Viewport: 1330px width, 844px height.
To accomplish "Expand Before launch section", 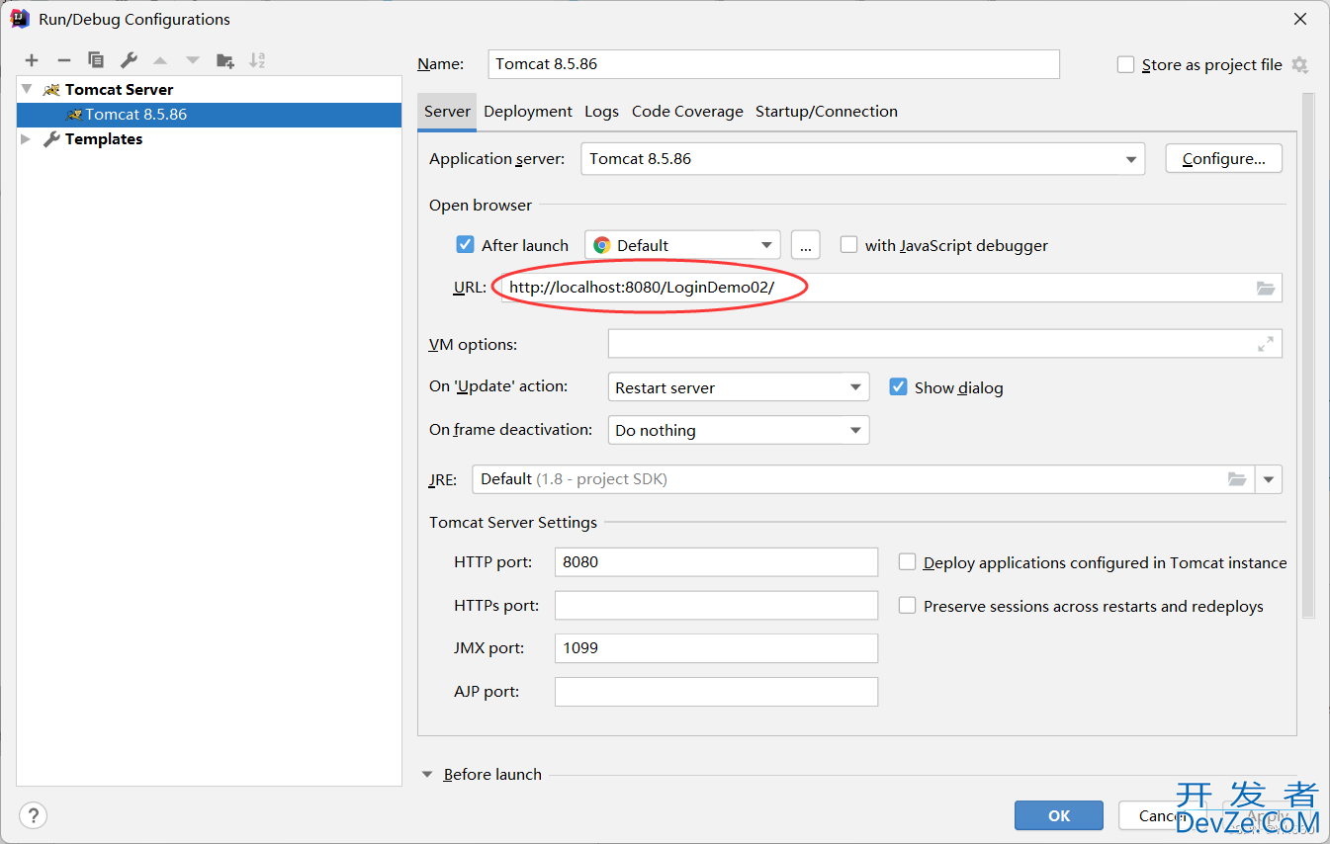I will pyautogui.click(x=427, y=775).
